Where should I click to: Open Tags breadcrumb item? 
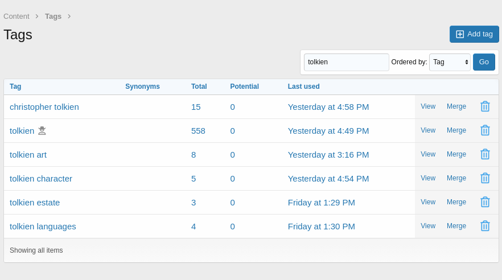point(53,17)
